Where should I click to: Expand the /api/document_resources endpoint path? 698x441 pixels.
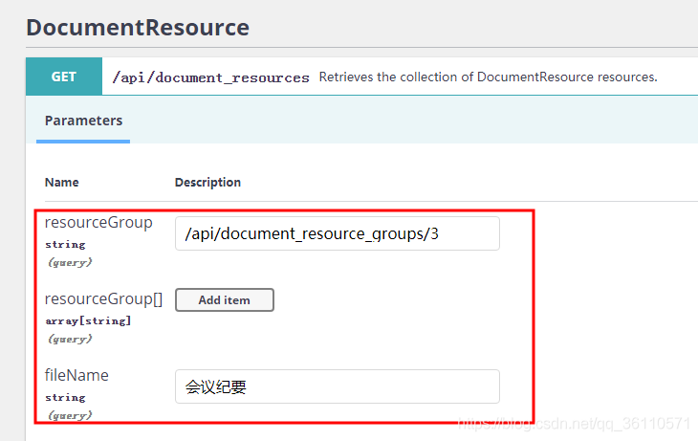pos(210,77)
